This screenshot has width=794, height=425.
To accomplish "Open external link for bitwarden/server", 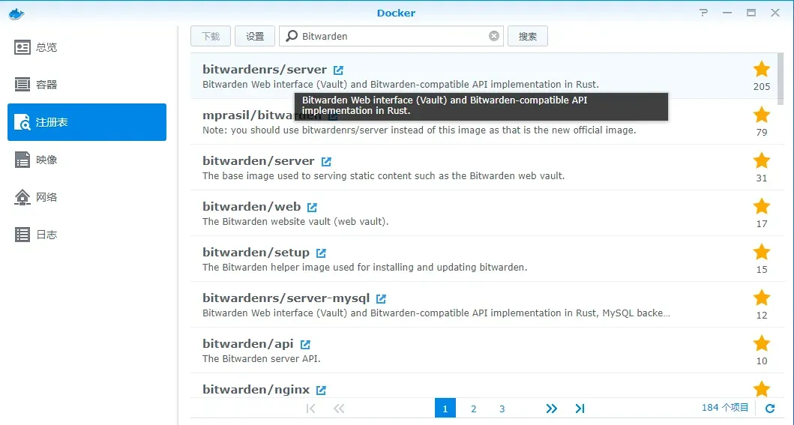I will click(326, 161).
